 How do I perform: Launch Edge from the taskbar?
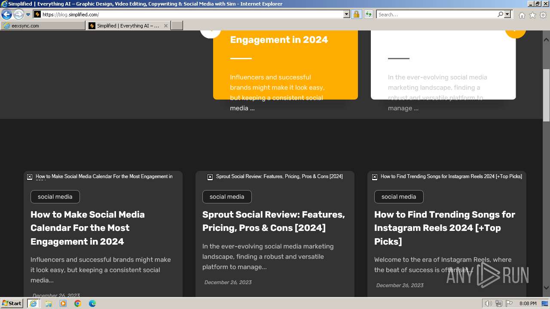tap(92, 303)
